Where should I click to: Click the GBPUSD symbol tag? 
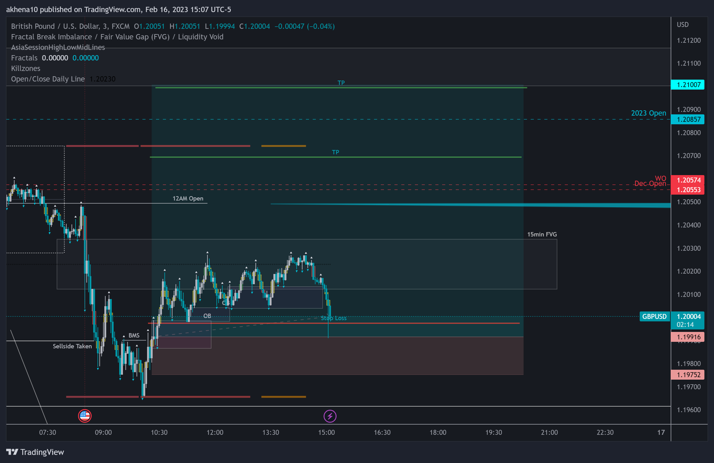click(x=654, y=316)
